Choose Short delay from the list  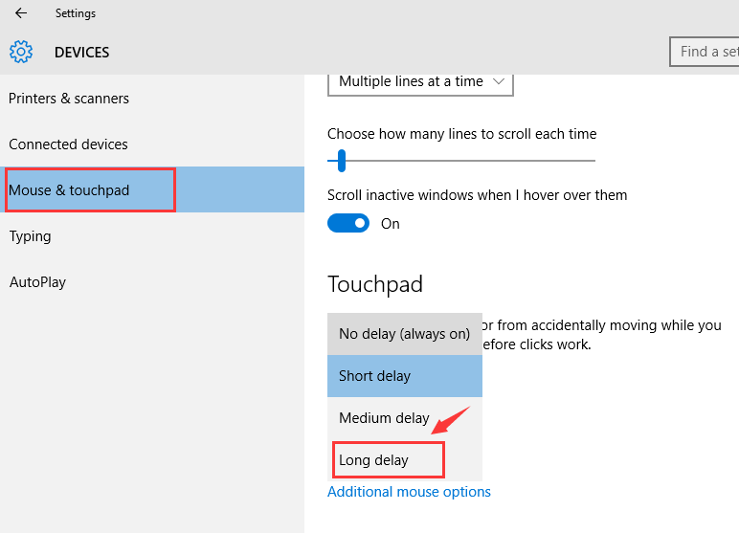click(x=405, y=376)
